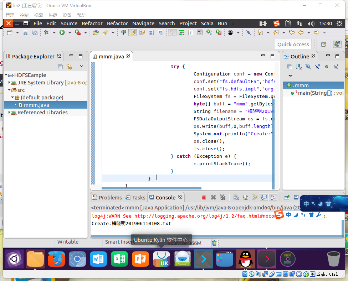Click the editor vertical scrollbar
348x281 pixels.
[x=273, y=144]
